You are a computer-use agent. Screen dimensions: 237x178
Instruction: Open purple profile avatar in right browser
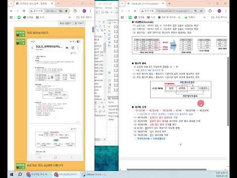[x=219, y=11]
